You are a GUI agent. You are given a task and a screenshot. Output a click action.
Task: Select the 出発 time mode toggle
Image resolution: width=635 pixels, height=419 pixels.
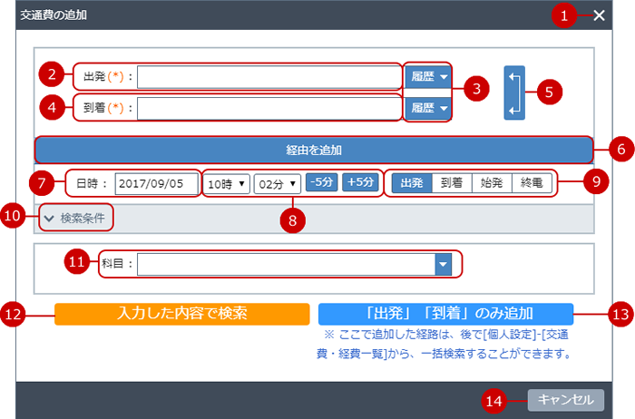[x=411, y=182]
